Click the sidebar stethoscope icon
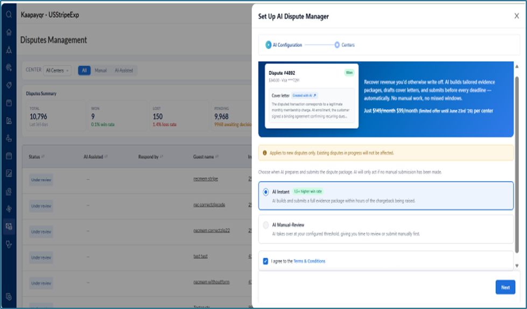This screenshot has height=309, width=527. coord(9,244)
